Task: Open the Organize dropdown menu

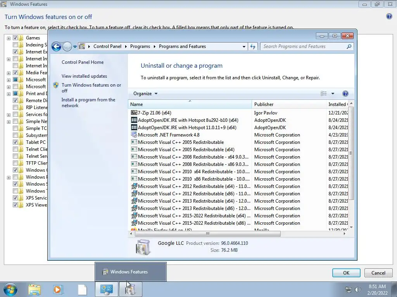Action: tap(145, 94)
